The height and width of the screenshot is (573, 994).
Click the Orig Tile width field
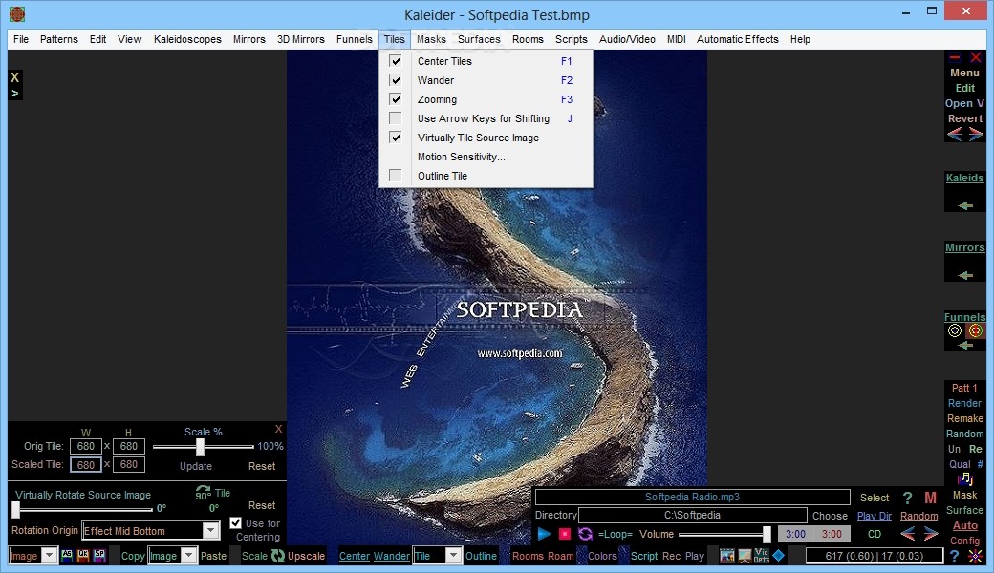[86, 446]
